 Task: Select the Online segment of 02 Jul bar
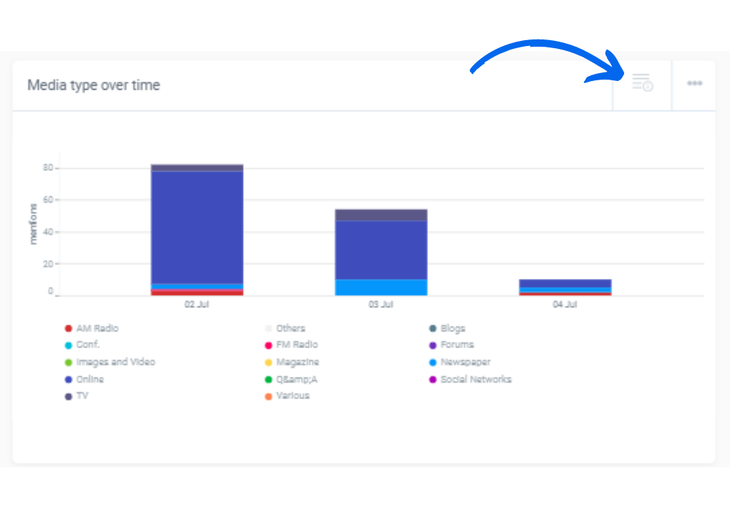(197, 227)
